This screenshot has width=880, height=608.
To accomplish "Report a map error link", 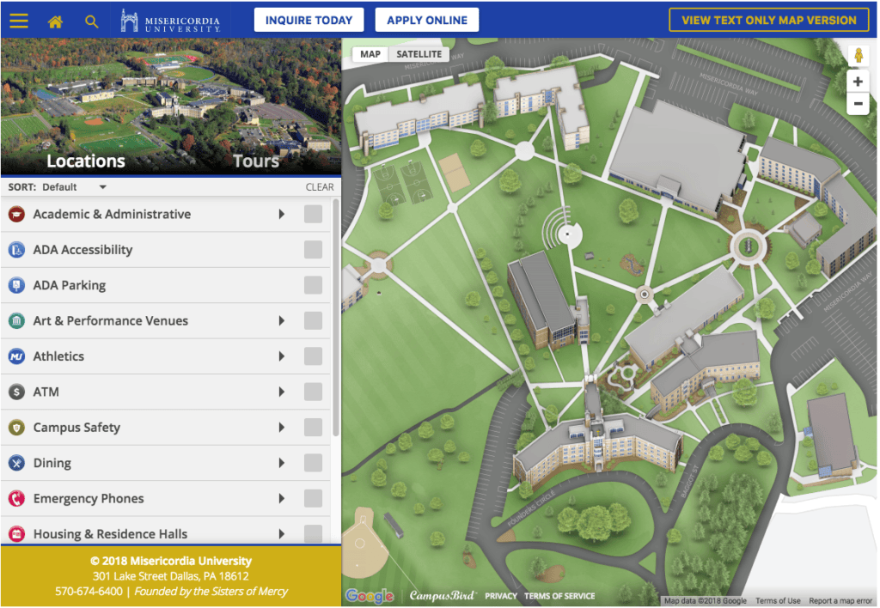I will pyautogui.click(x=840, y=601).
